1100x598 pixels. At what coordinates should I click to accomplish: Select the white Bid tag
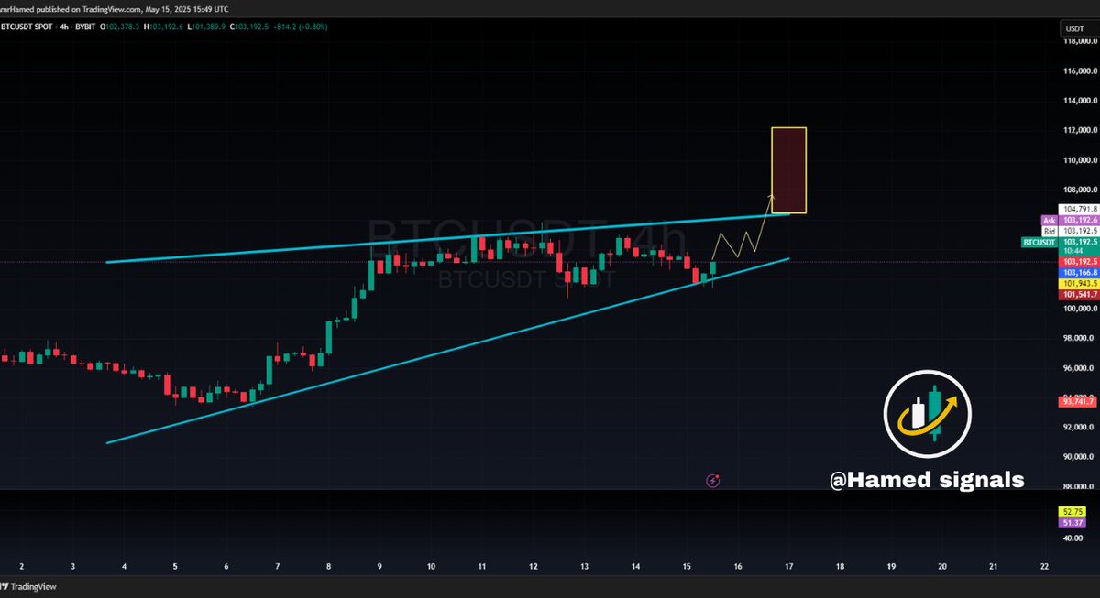coord(1050,231)
